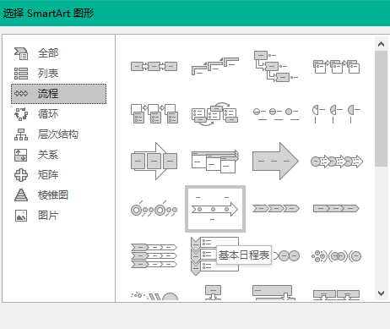Select the 矩阵 category

58,175
